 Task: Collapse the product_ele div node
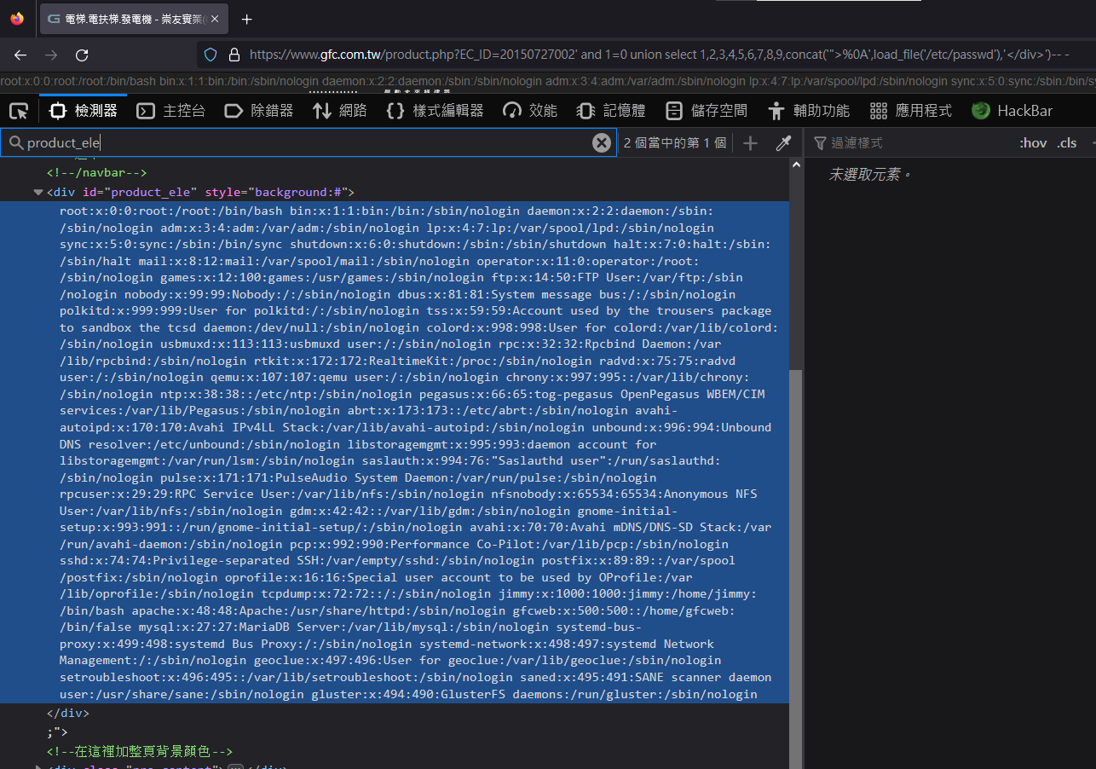pyautogui.click(x=37, y=193)
